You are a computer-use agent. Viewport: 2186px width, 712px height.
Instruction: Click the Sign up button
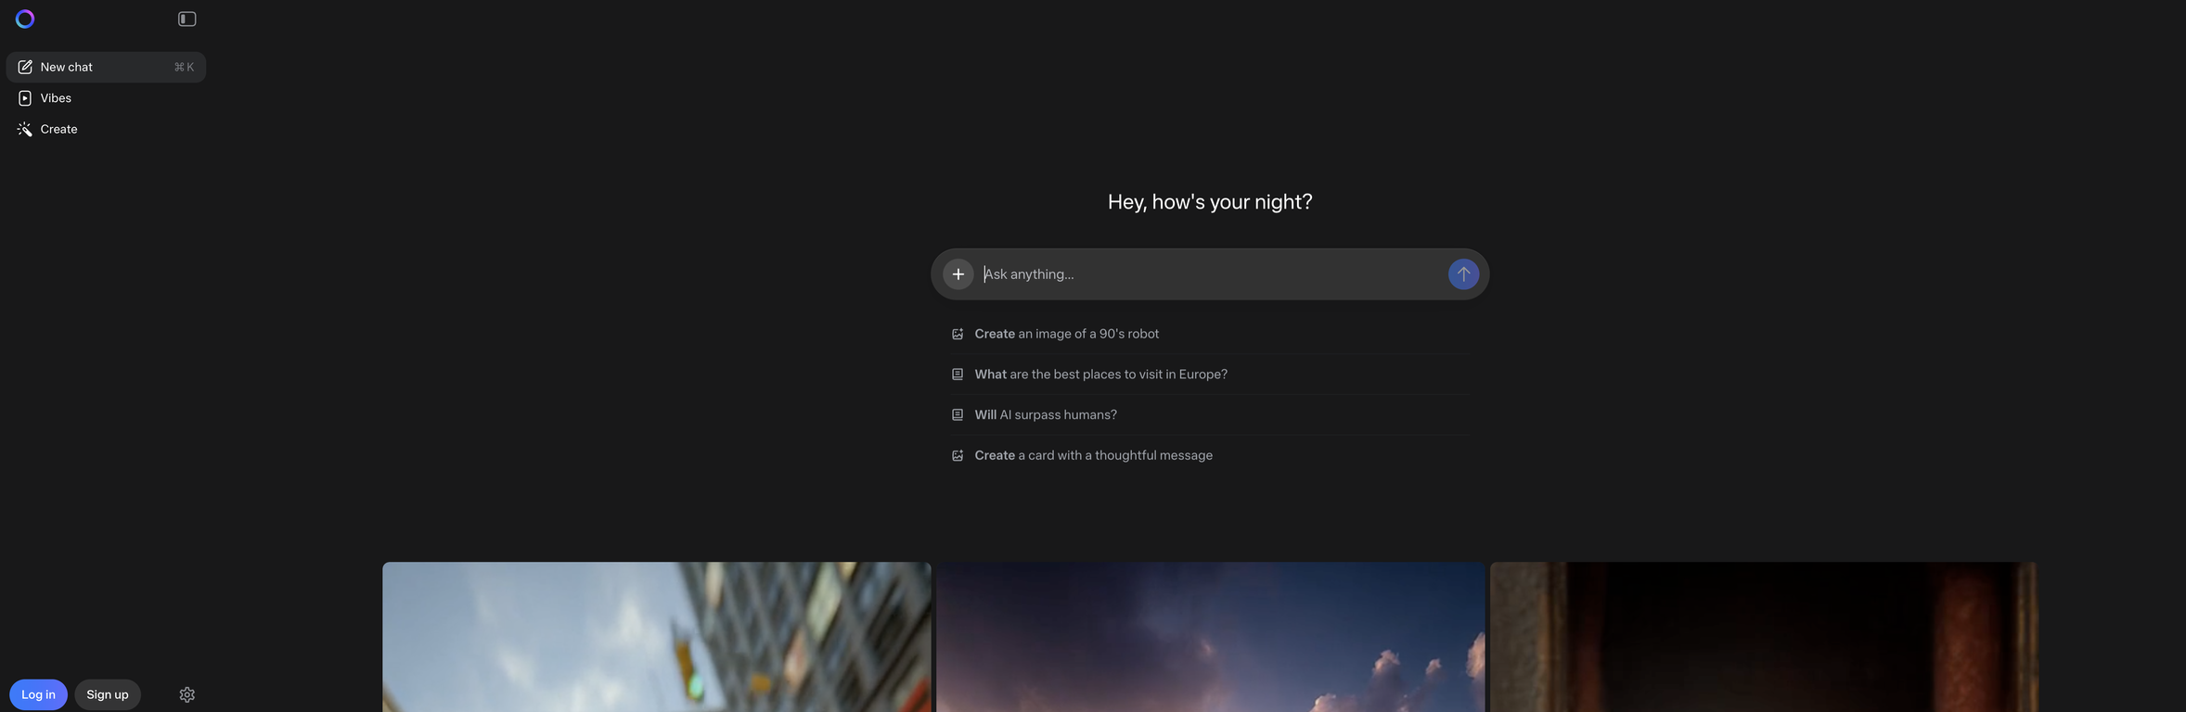coord(108,694)
